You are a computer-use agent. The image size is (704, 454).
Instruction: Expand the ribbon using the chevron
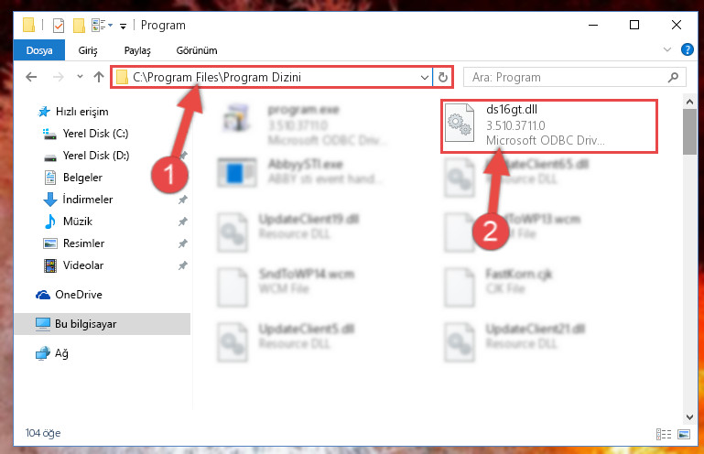(667, 49)
